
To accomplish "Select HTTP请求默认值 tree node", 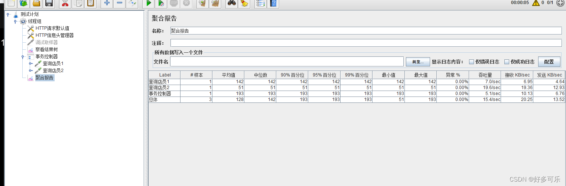I will click(52, 28).
